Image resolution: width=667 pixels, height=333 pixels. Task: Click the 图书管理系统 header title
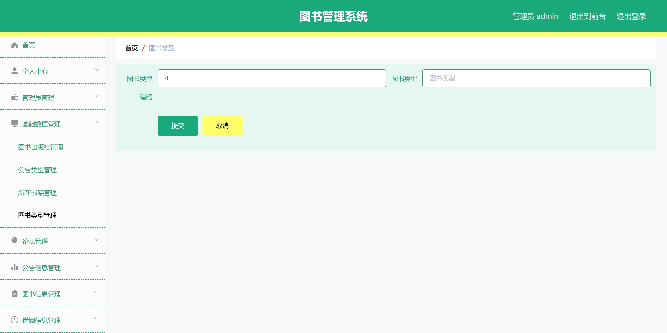coord(333,16)
